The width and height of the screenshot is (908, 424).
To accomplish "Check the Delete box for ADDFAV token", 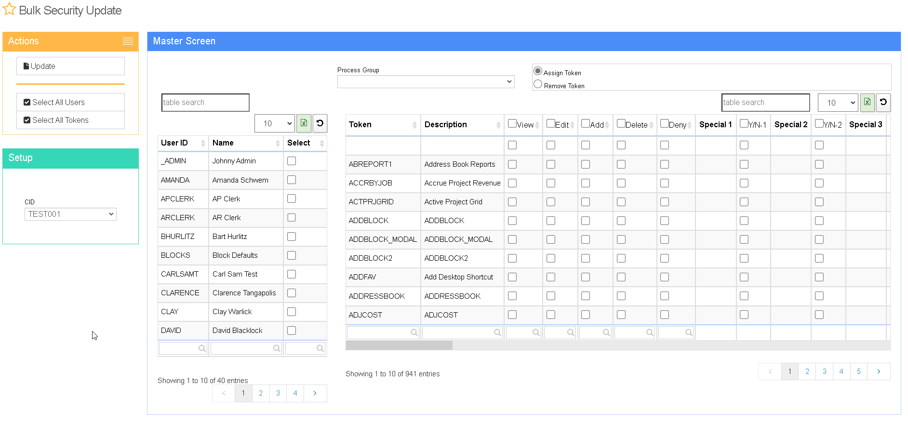I will 621,277.
